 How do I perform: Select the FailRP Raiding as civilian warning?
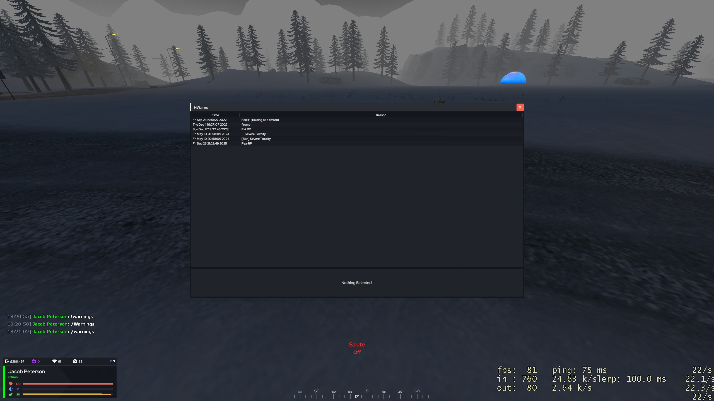[260, 120]
